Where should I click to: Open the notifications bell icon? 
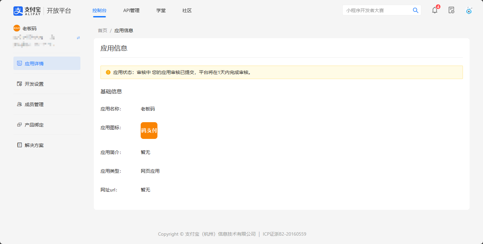tap(435, 10)
